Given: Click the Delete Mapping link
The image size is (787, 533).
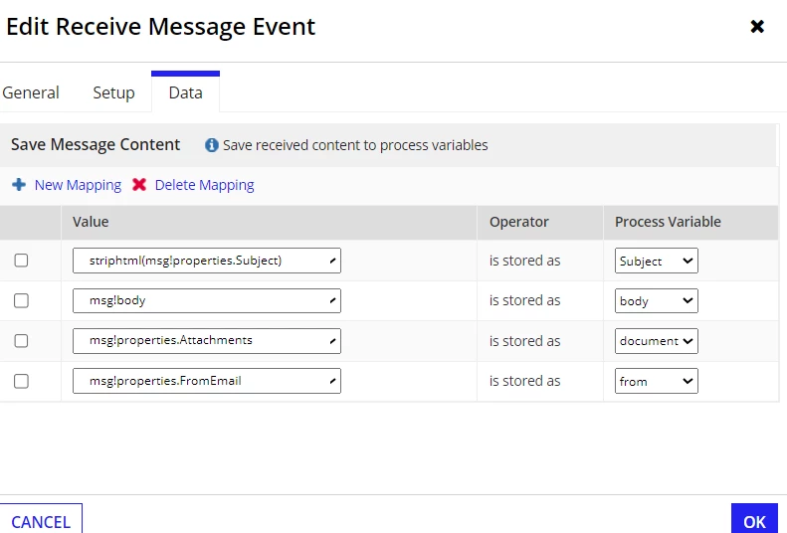Looking at the screenshot, I should [x=204, y=185].
